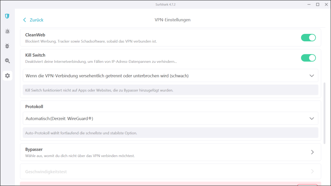Open the Search magnifier section in sidebar
Image resolution: width=331 pixels, height=186 pixels.
(x=7, y=61)
